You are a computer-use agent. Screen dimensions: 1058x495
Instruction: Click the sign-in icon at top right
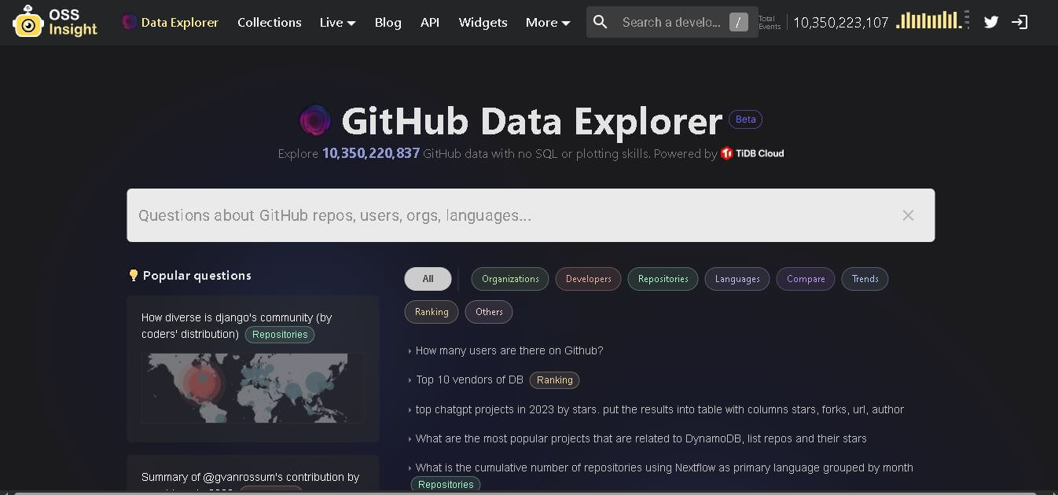(x=1020, y=22)
